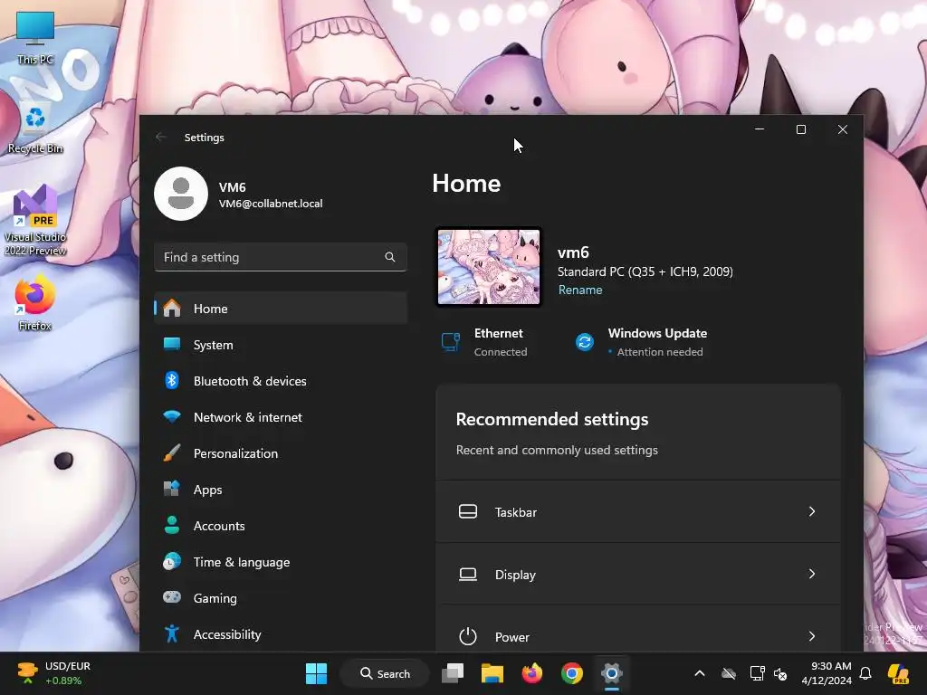This screenshot has width=927, height=695.
Task: Open Gaming settings category
Action: pyautogui.click(x=281, y=598)
